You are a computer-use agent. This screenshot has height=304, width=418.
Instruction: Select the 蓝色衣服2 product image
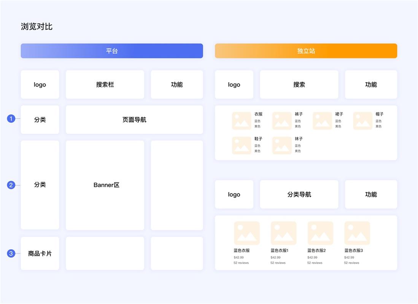click(320, 233)
